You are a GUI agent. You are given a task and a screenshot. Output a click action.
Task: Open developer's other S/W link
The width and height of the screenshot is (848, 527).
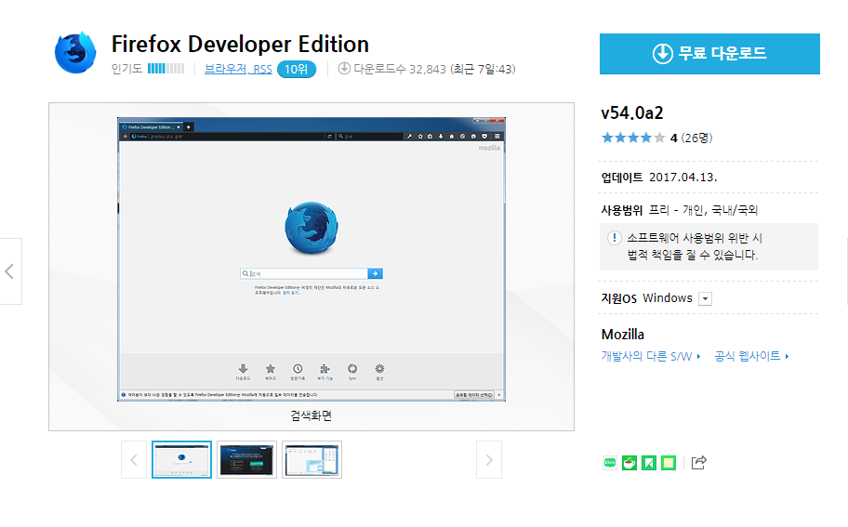(651, 356)
